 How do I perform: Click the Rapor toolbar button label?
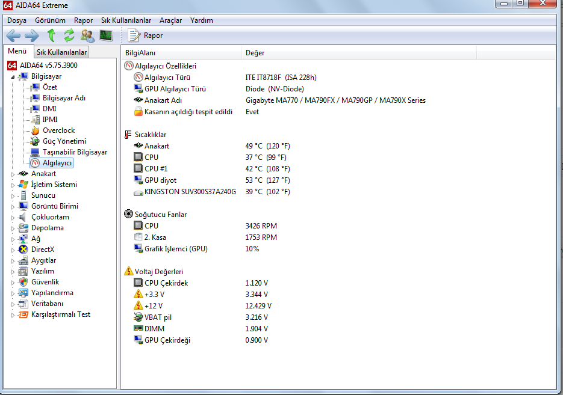coord(154,35)
